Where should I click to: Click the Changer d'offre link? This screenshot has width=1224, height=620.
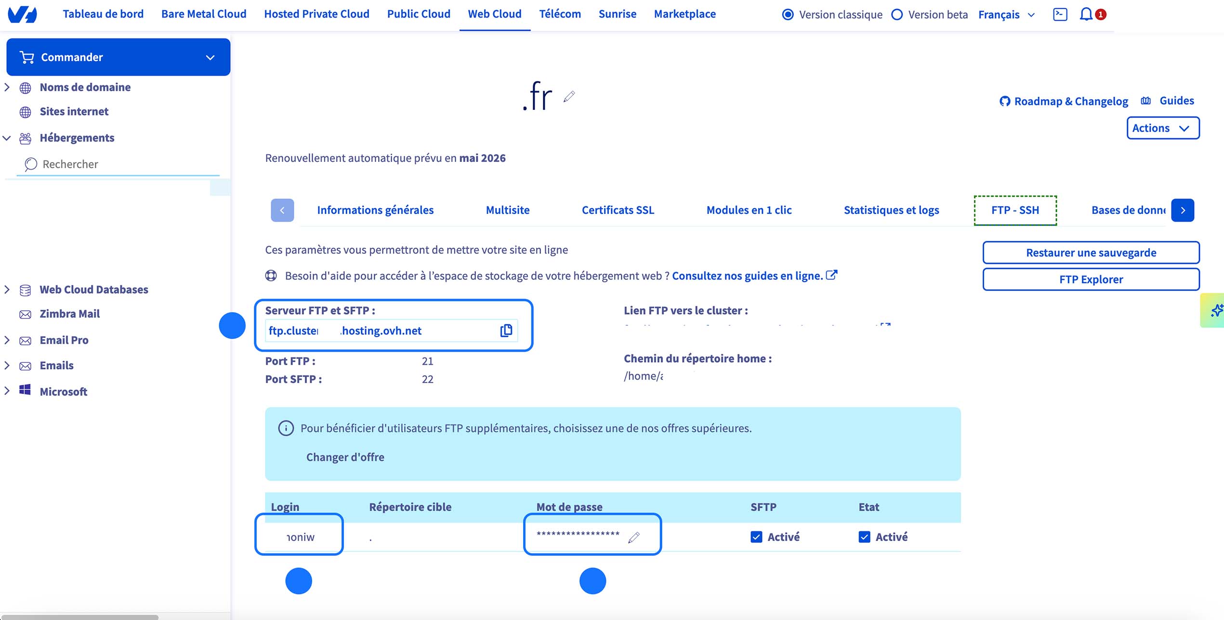pyautogui.click(x=345, y=457)
